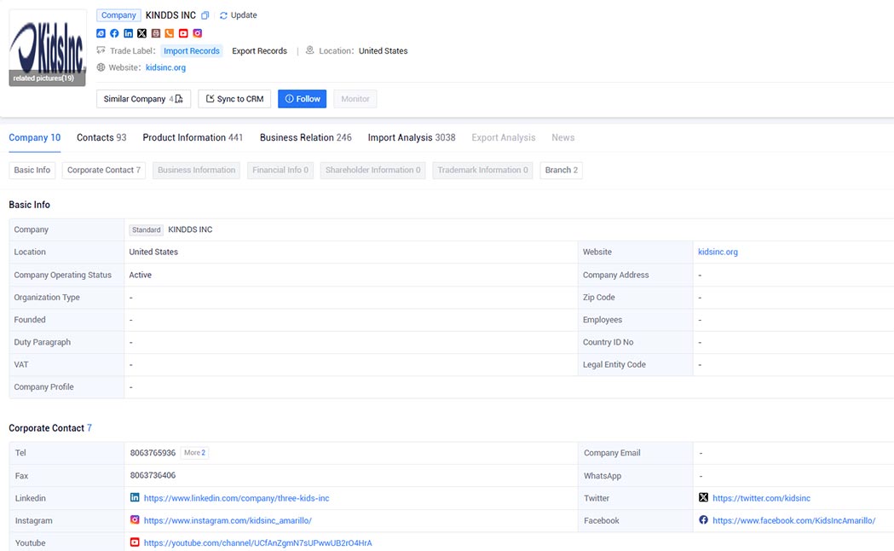Jump to the Branch 2 section
The height and width of the screenshot is (551, 894).
pyautogui.click(x=561, y=170)
